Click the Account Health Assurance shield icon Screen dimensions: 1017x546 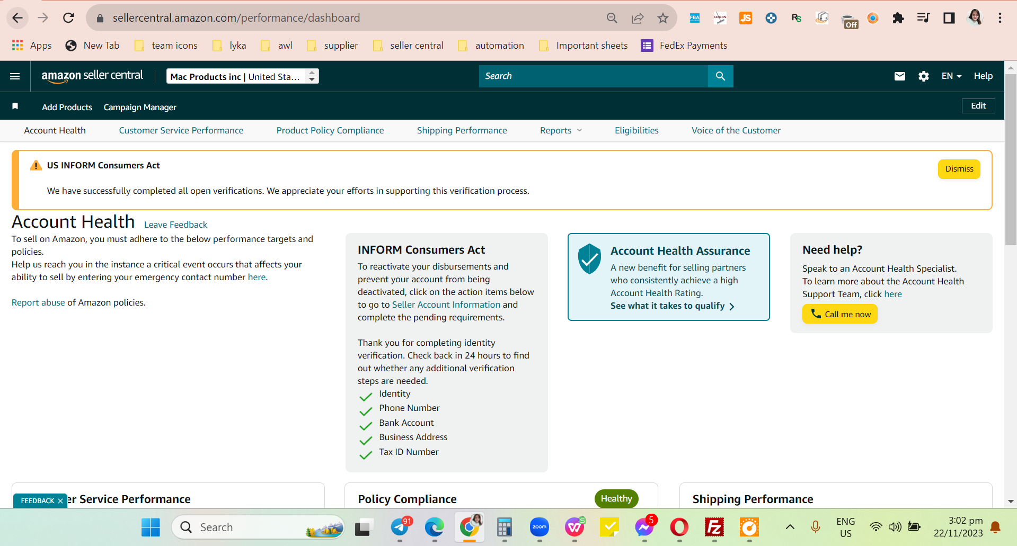tap(589, 258)
